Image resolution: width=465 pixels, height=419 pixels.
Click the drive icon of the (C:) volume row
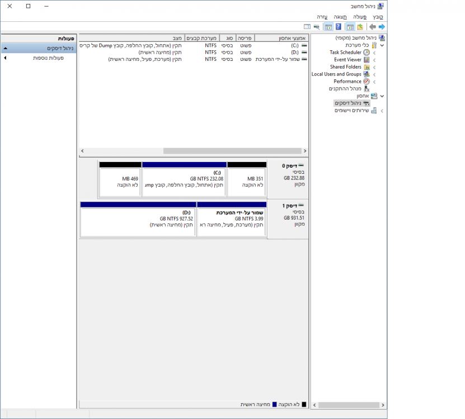pos(304,46)
